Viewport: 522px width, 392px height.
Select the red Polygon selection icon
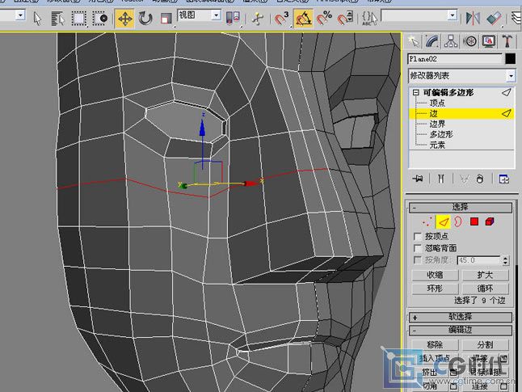pos(474,221)
